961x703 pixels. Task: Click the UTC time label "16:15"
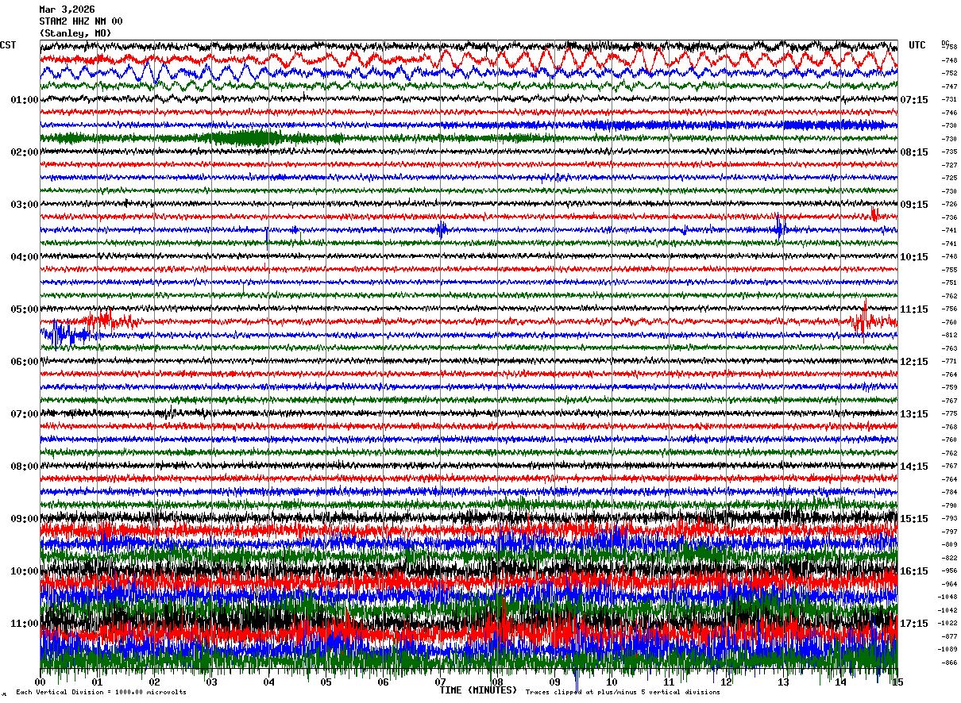pyautogui.click(x=914, y=571)
